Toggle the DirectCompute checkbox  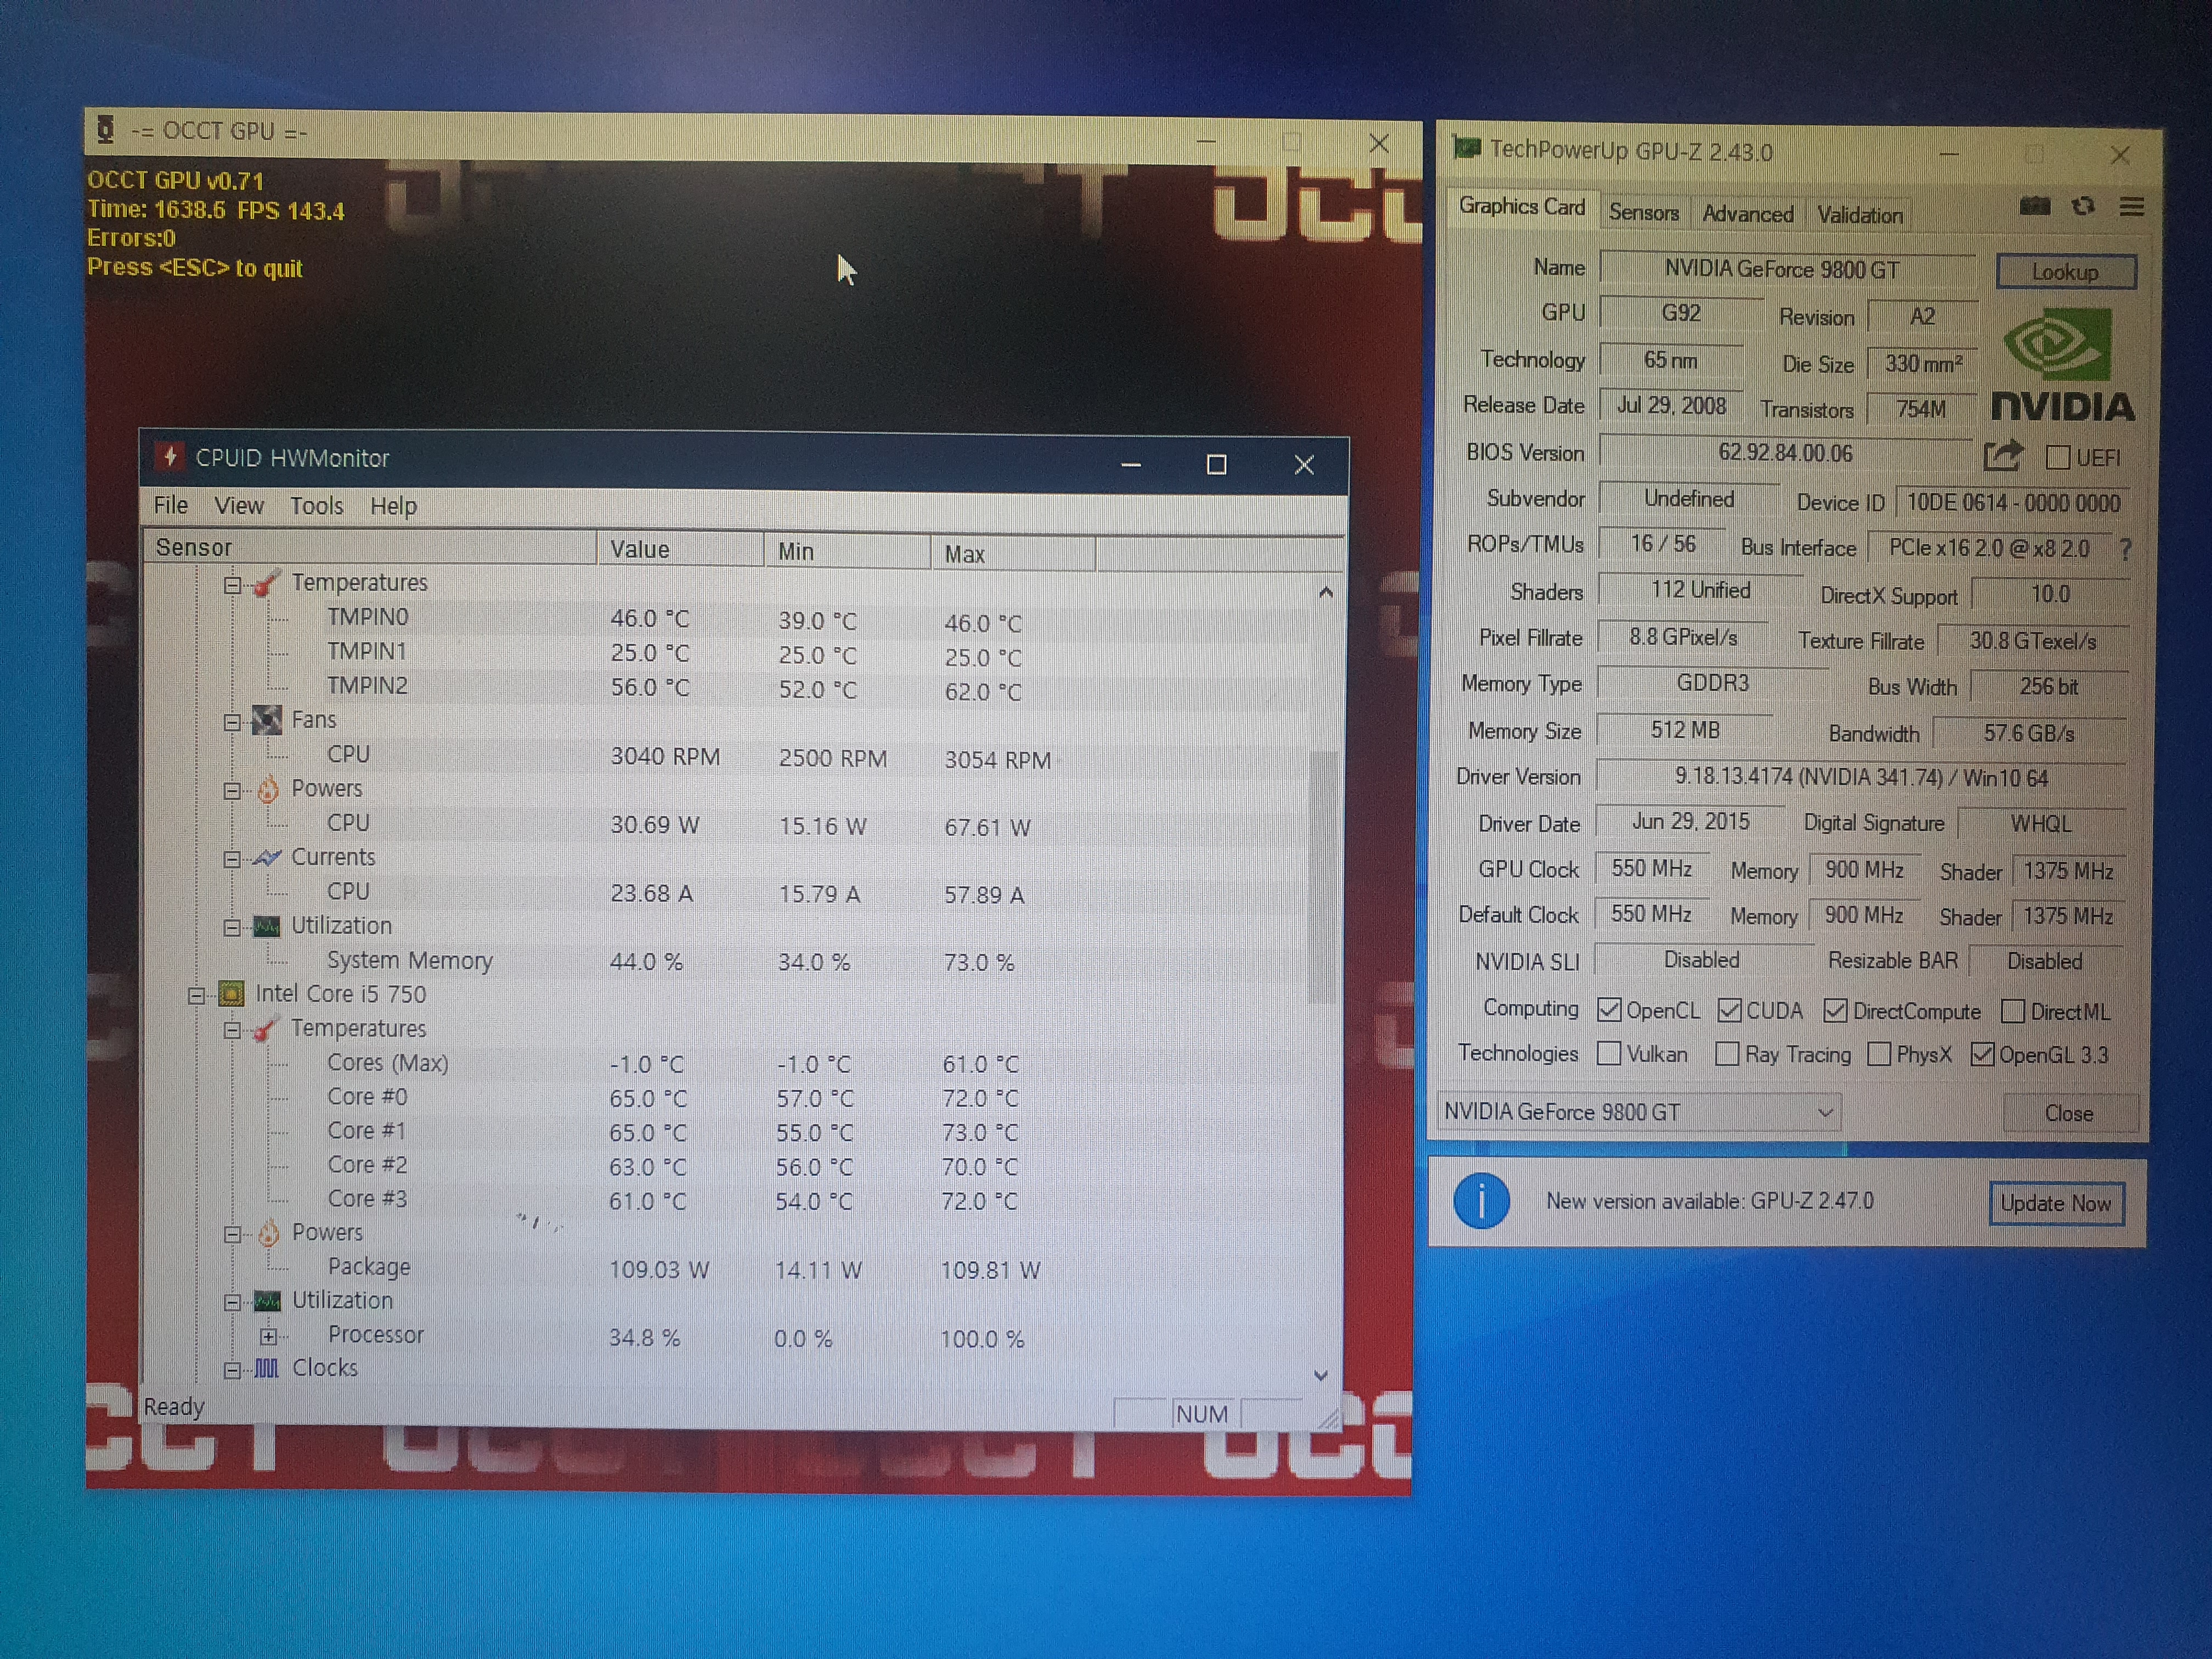tap(1835, 1011)
